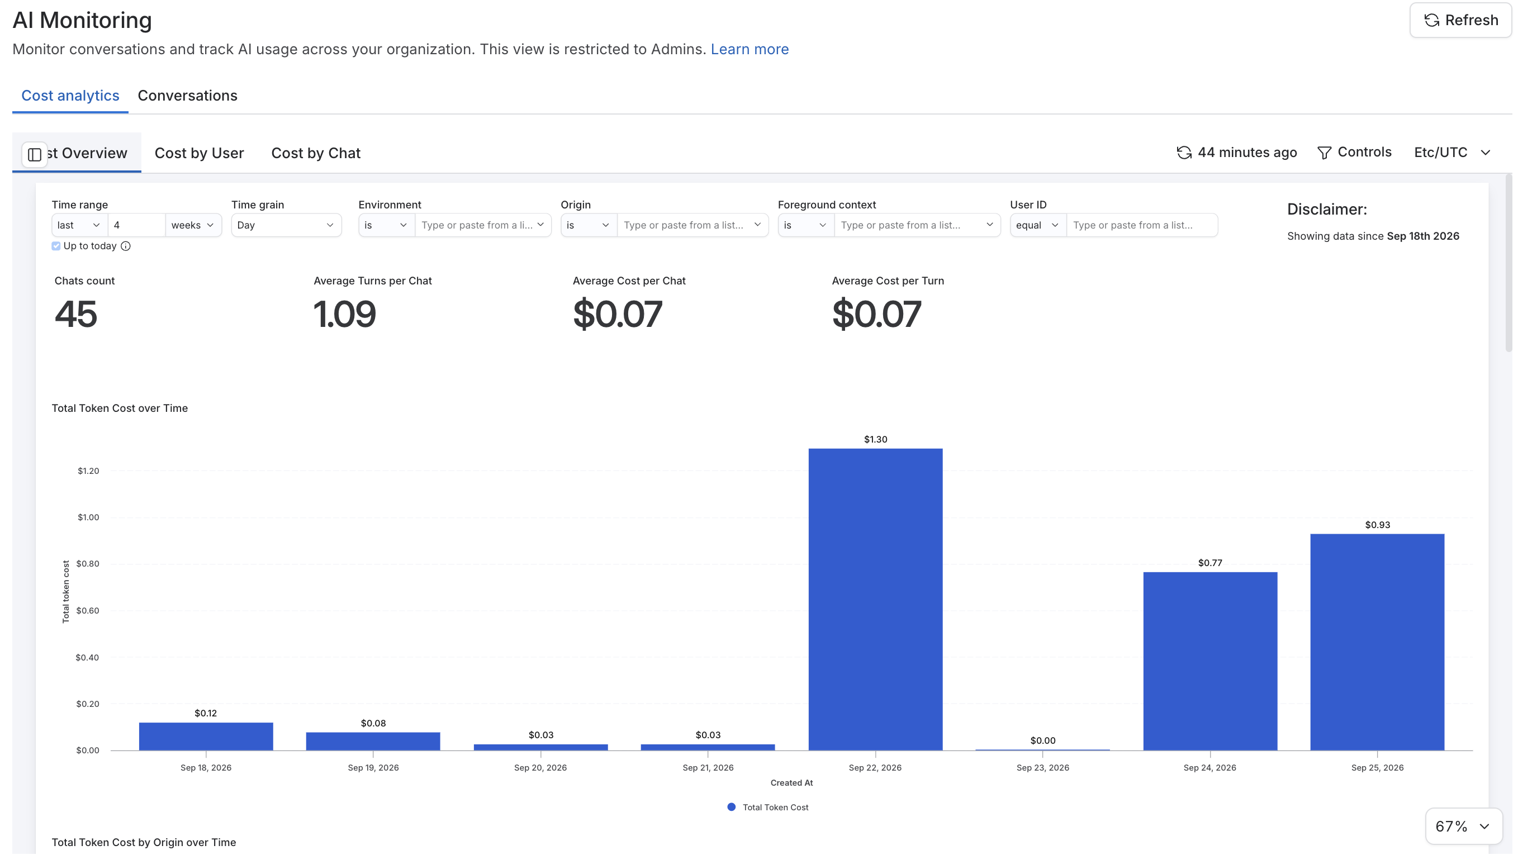The height and width of the screenshot is (855, 1518).
Task: Click the Sep 22, 2026 bar ($1.30)
Action: pos(875,600)
